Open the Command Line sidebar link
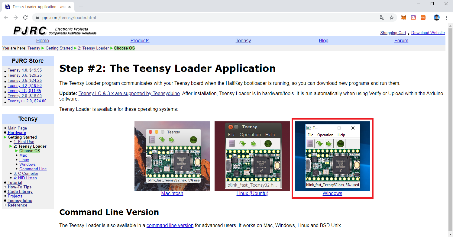The height and width of the screenshot is (237, 453). [x=33, y=169]
